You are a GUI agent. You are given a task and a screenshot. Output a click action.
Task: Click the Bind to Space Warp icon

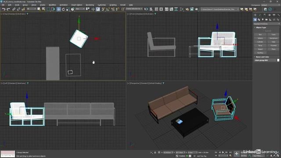click(x=23, y=9)
